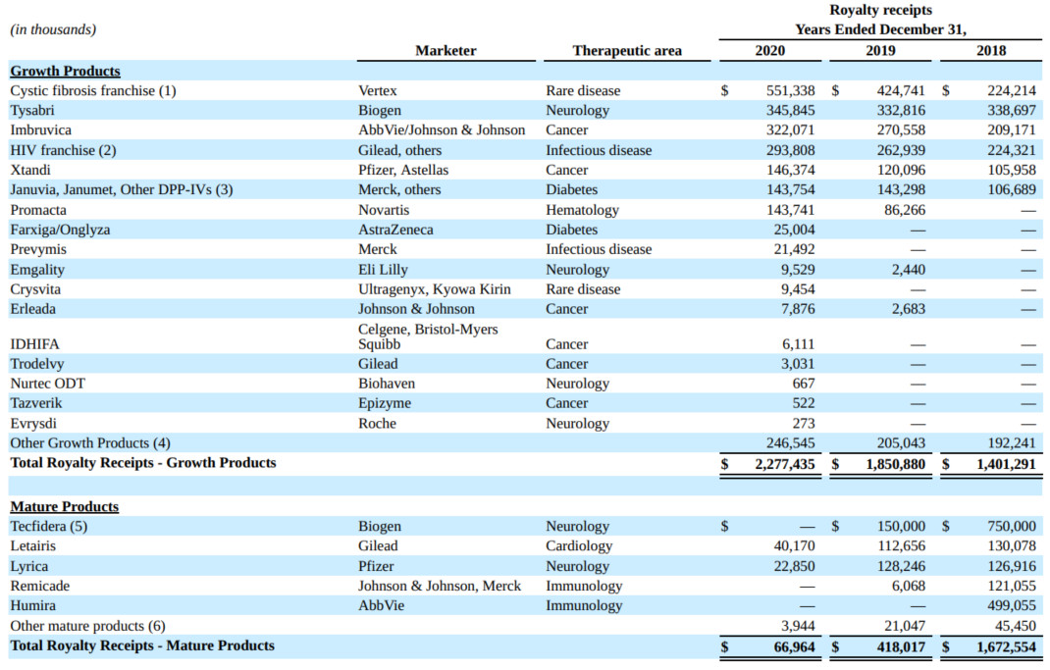Select 'Celgene, Bristol-Myers Squibb' marketer cell
The width and height of the screenshot is (1050, 670).
coord(428,336)
